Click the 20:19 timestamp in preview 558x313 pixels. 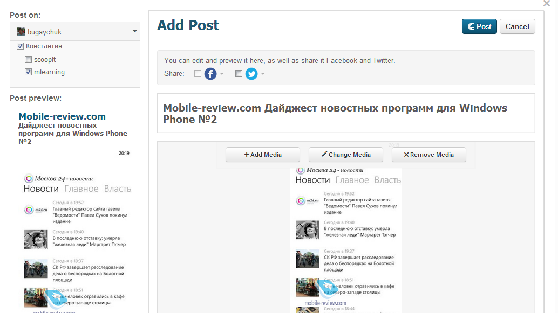pyautogui.click(x=124, y=154)
